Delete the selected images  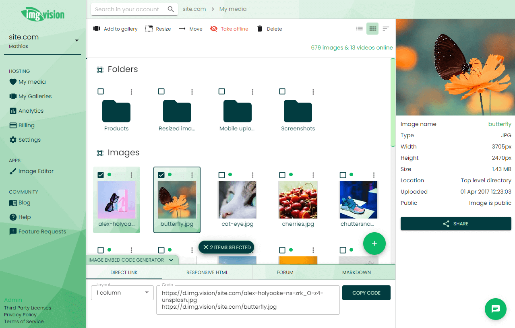[269, 29]
